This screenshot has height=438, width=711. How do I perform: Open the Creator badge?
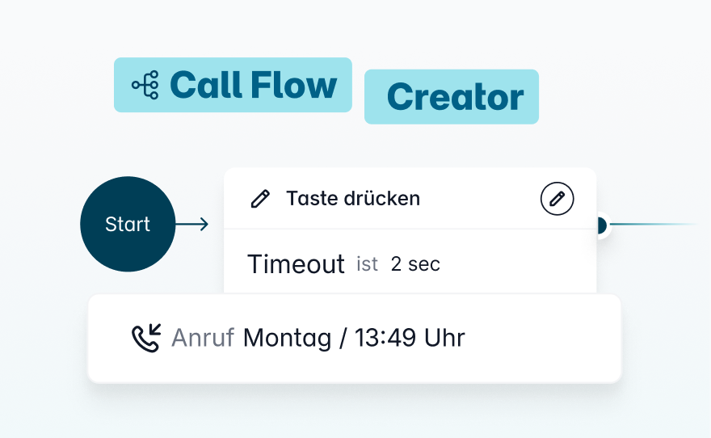pyautogui.click(x=451, y=97)
